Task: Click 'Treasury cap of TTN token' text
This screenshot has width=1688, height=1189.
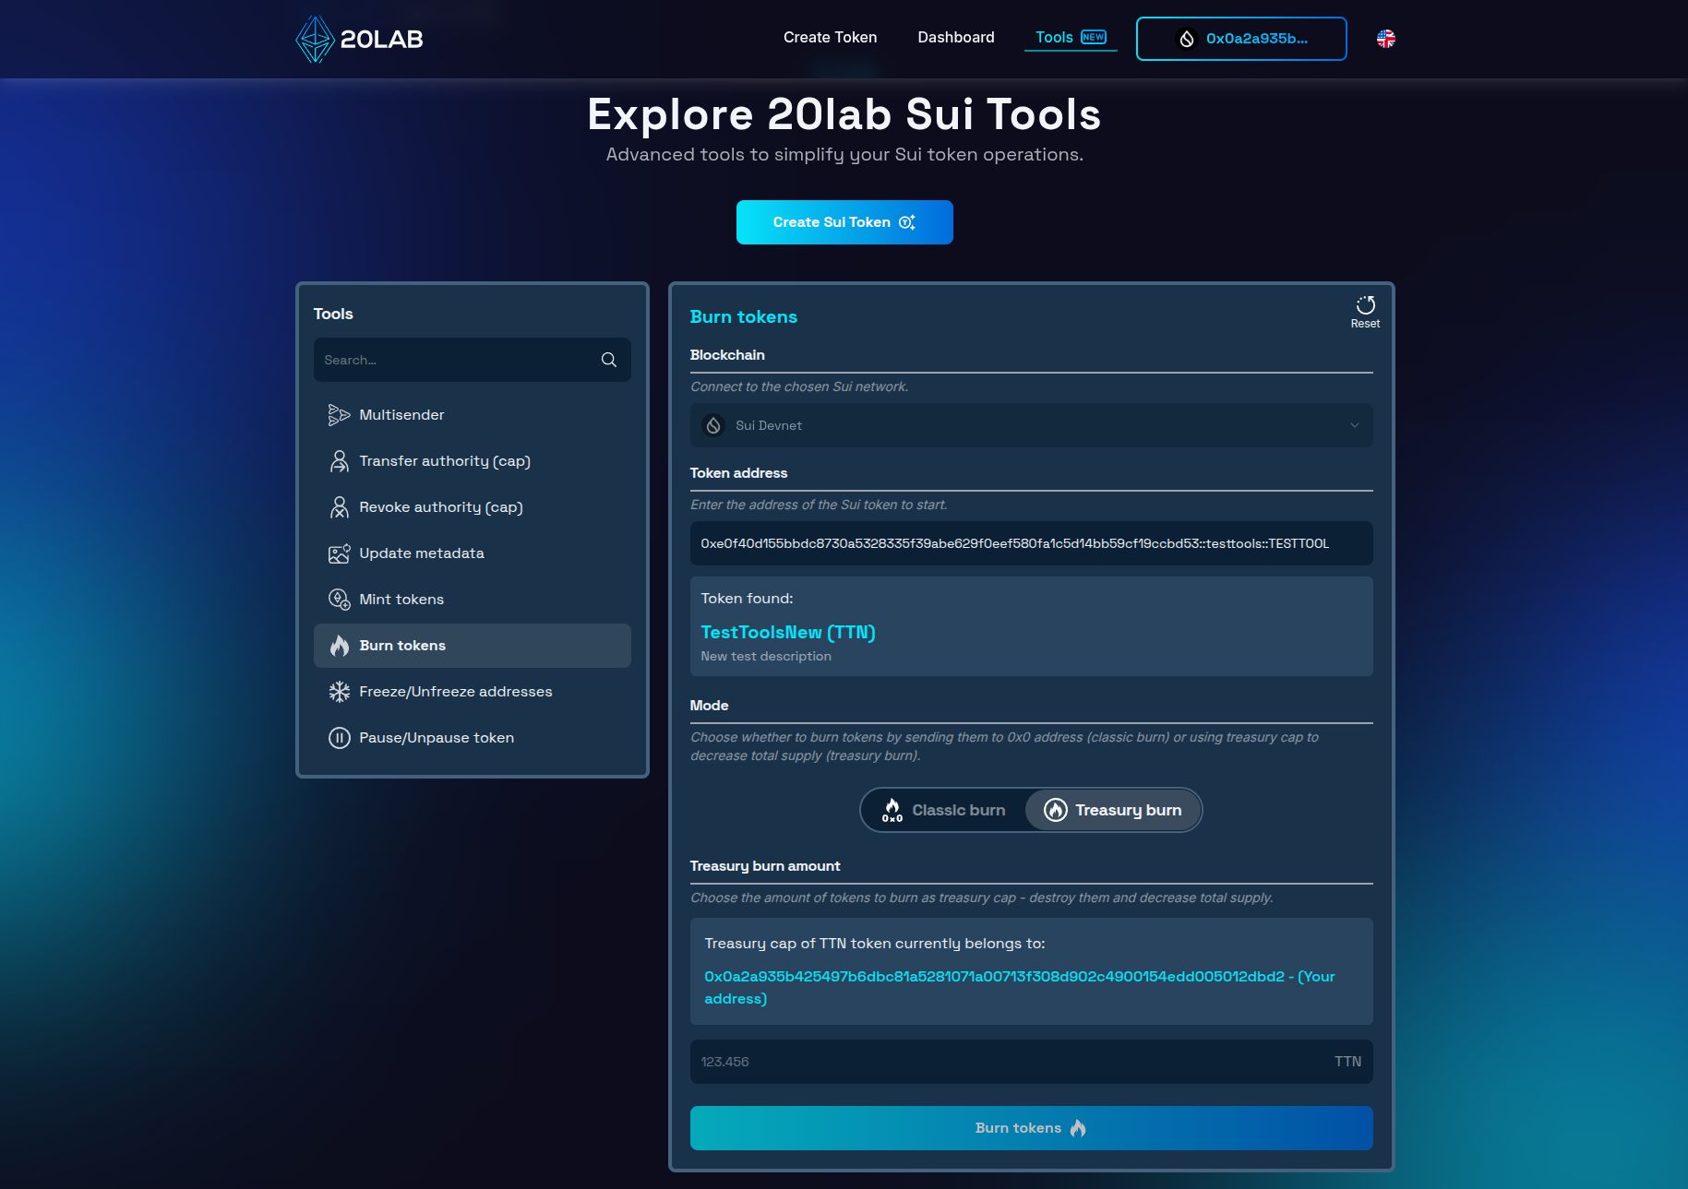Action: tap(874, 943)
